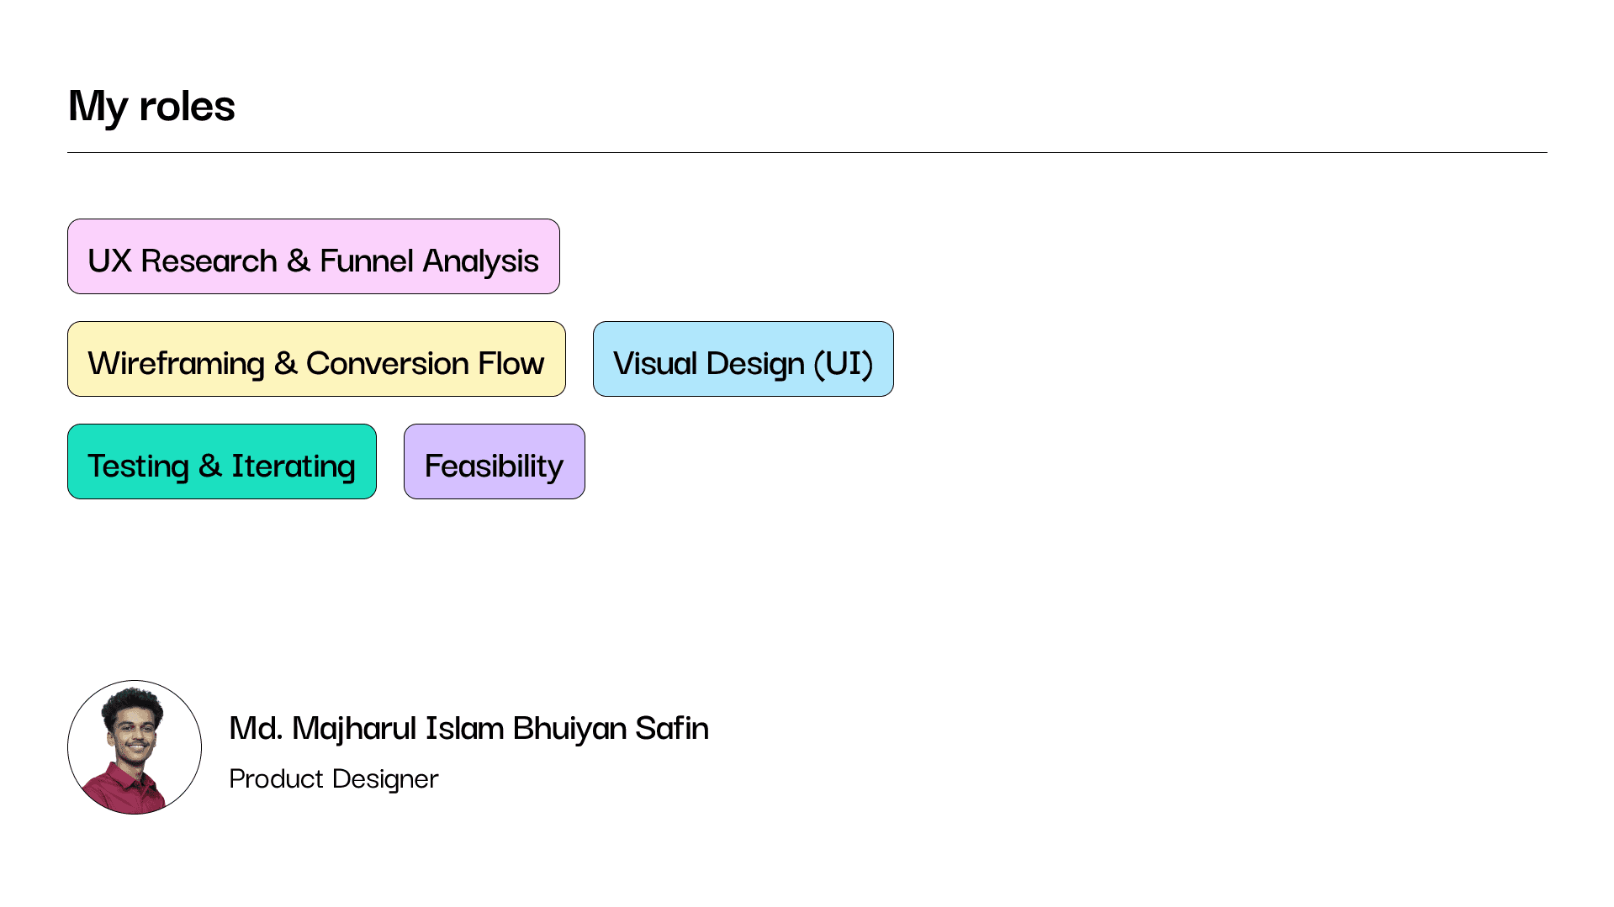This screenshot has width=1614, height=907.
Task: Click the word roles in the heading
Action: (x=187, y=106)
